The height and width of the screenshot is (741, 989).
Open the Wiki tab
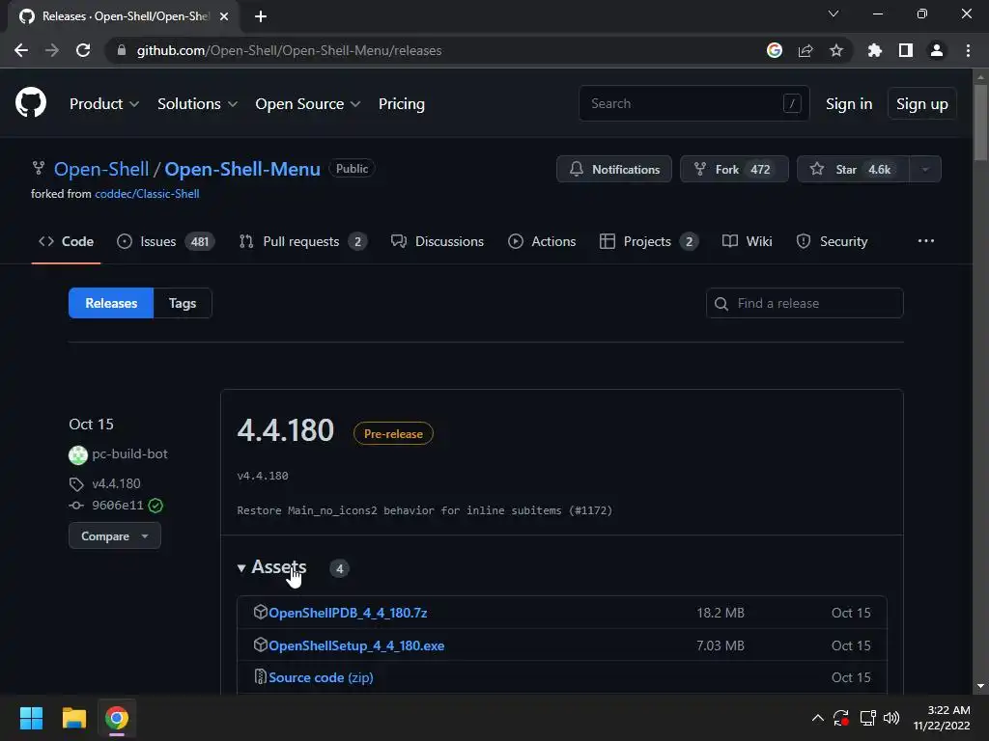click(x=747, y=241)
